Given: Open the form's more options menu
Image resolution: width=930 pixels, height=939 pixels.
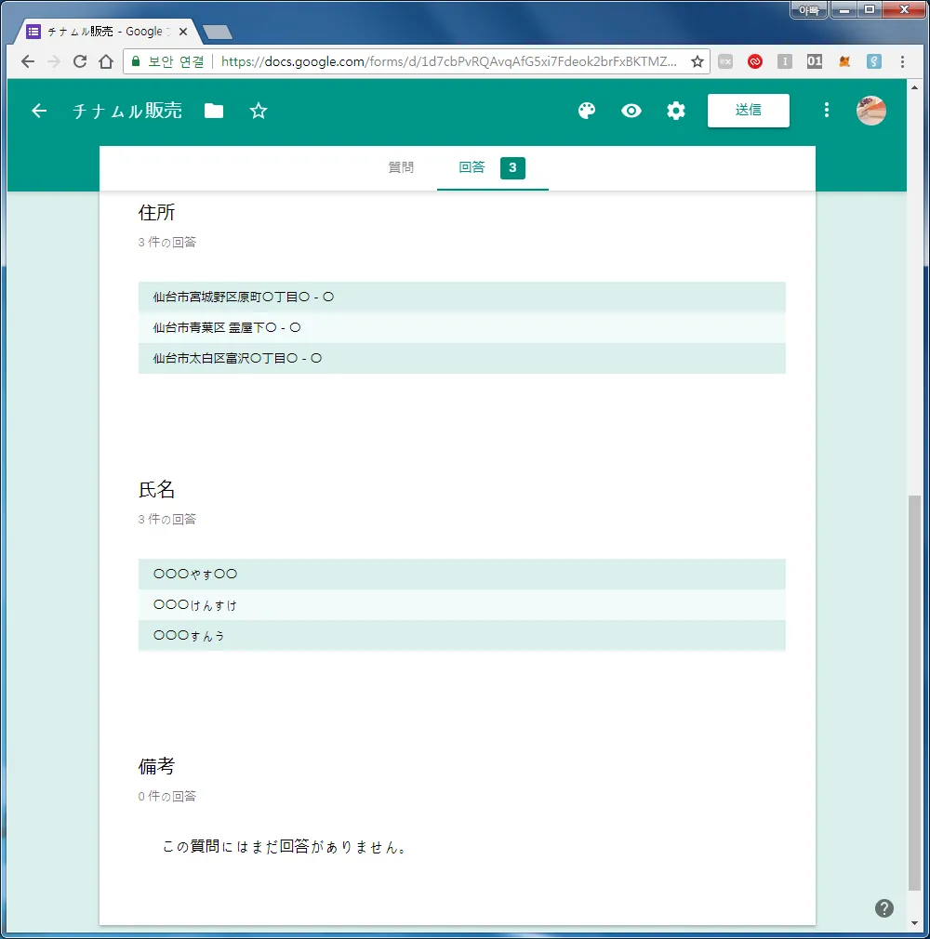Looking at the screenshot, I should 827,110.
